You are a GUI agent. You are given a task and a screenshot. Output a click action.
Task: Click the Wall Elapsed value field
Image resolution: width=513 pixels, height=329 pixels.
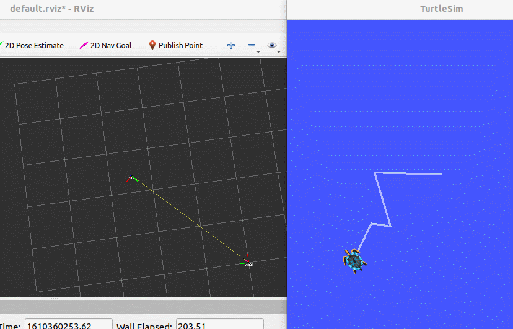click(x=219, y=325)
